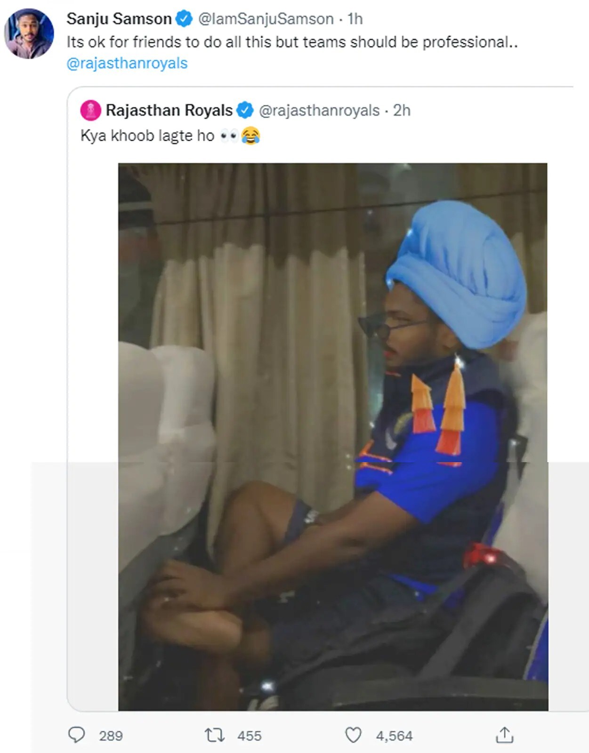Viewport: 589px width, 753px height.
Task: Open the share upload icon
Action: (504, 735)
